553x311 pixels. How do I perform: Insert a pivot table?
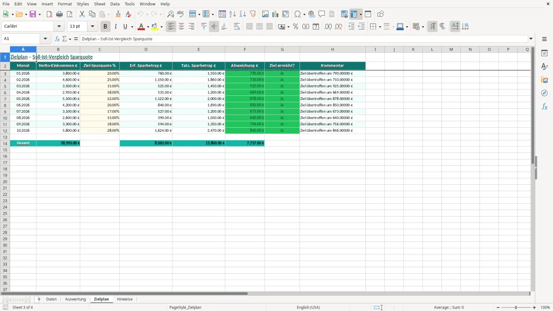[x=286, y=14]
